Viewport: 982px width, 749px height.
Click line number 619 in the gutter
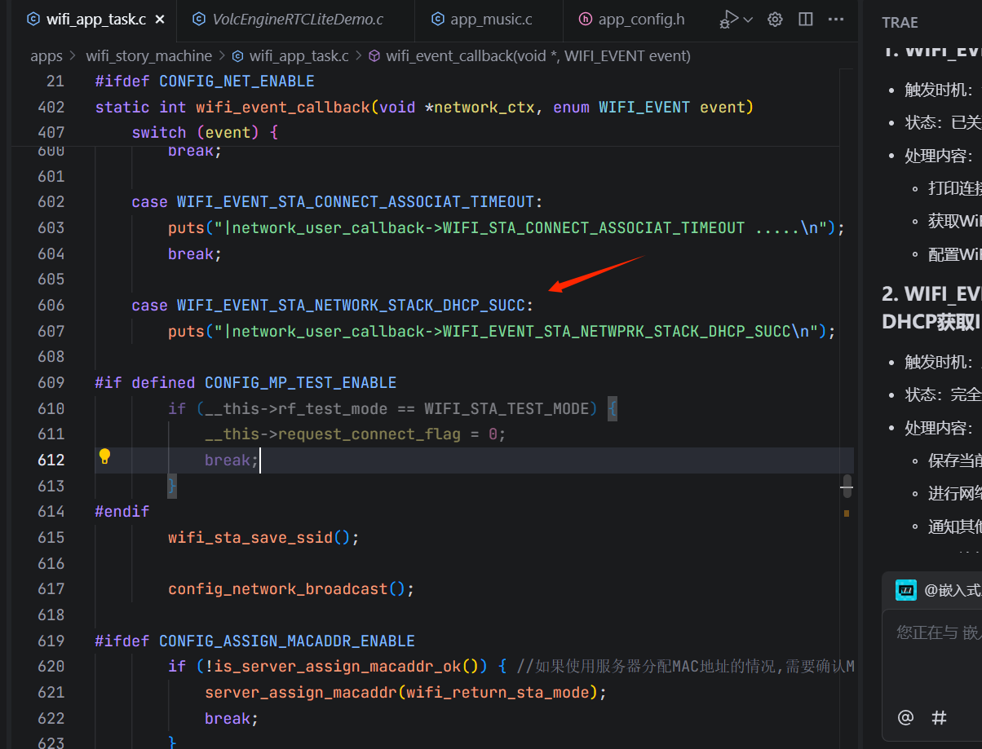point(50,641)
